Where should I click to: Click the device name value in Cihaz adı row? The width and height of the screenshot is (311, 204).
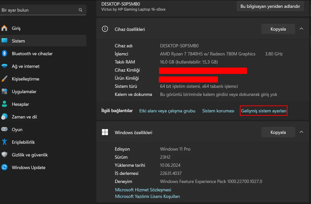click(x=179, y=46)
